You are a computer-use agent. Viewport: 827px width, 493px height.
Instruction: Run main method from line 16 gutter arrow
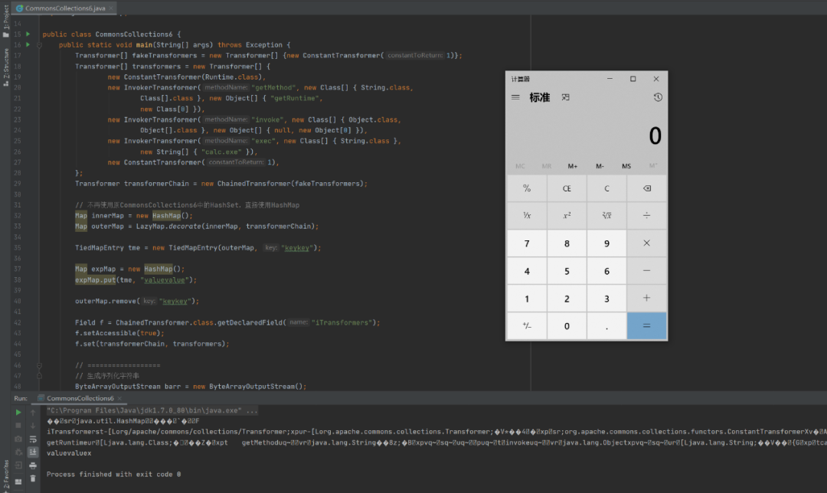(28, 45)
